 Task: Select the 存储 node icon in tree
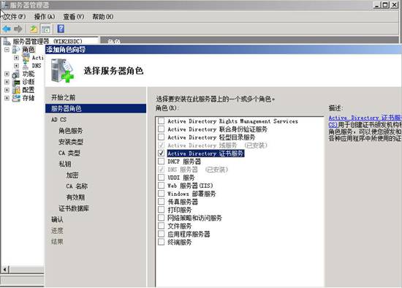[16, 98]
